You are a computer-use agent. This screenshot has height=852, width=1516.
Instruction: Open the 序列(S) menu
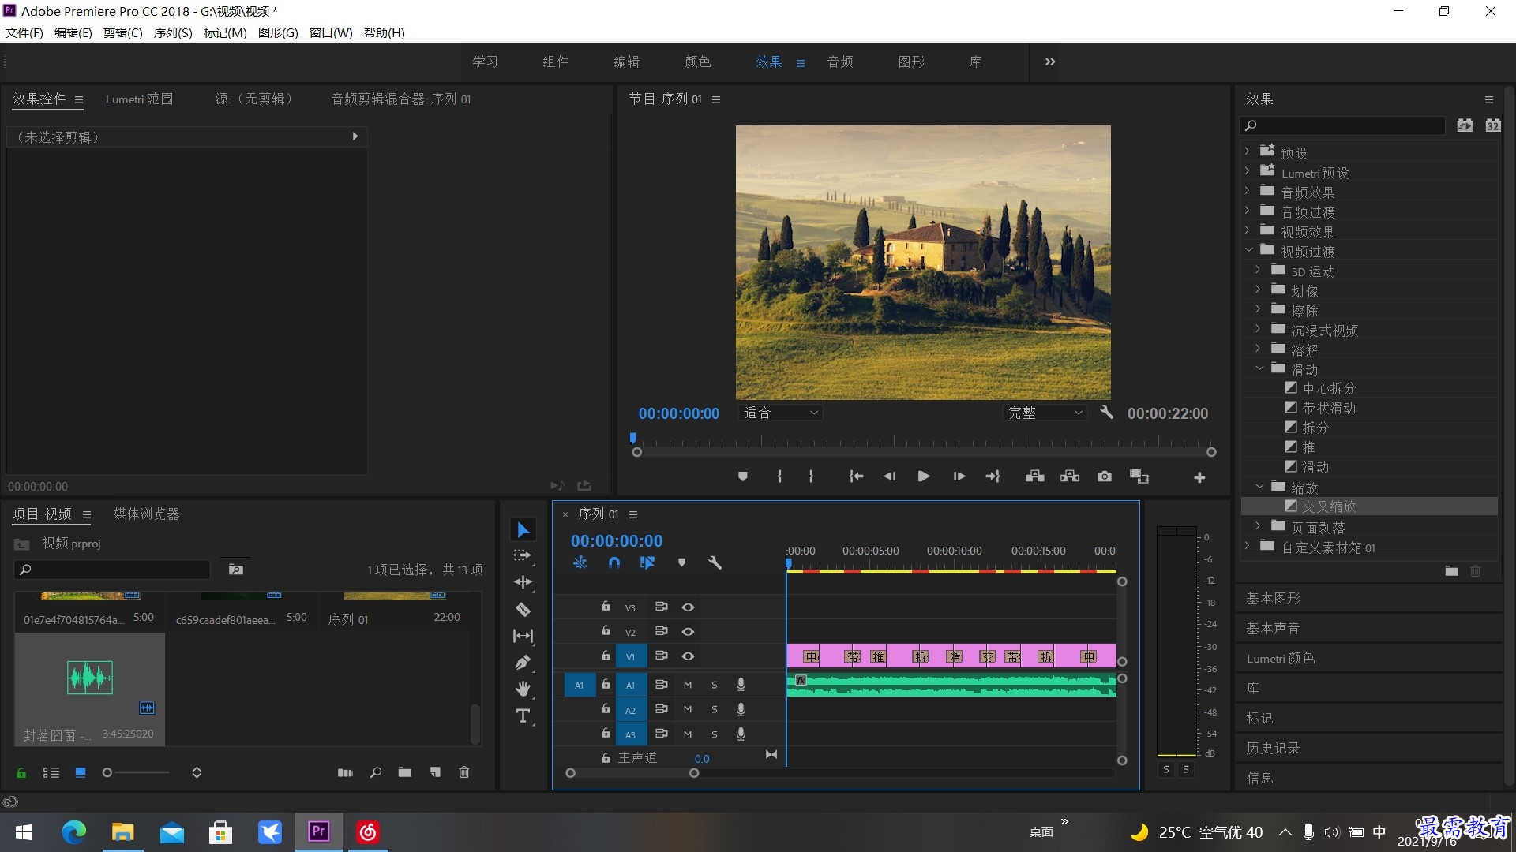173,32
